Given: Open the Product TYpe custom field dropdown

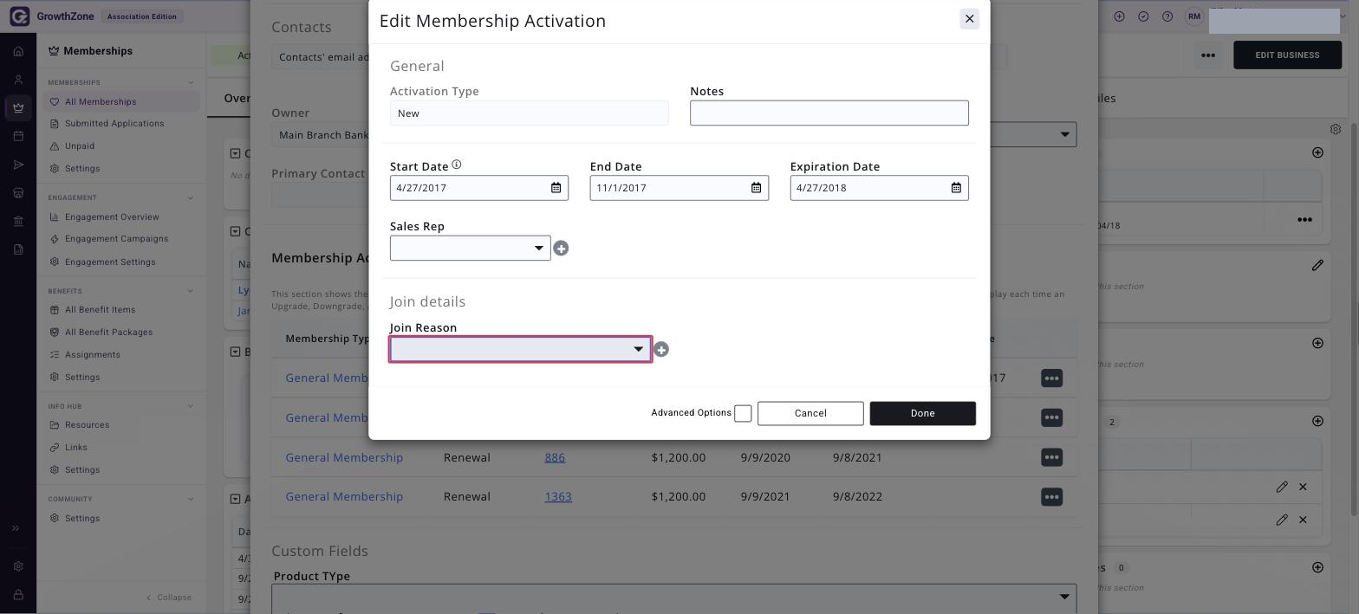Looking at the screenshot, I should [x=673, y=597].
